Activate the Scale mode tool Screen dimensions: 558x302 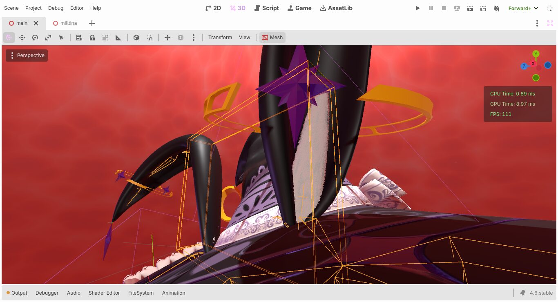click(x=48, y=38)
